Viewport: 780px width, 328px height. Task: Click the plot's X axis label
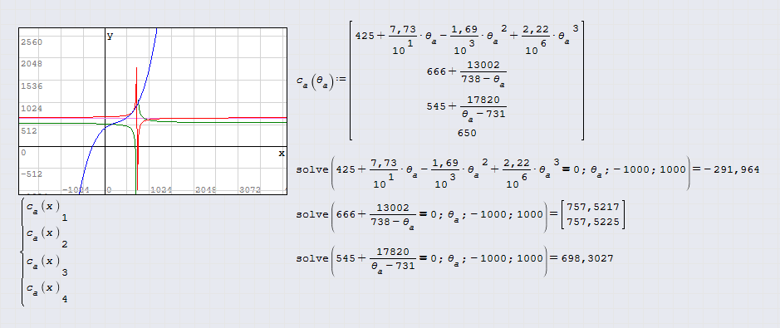click(282, 153)
